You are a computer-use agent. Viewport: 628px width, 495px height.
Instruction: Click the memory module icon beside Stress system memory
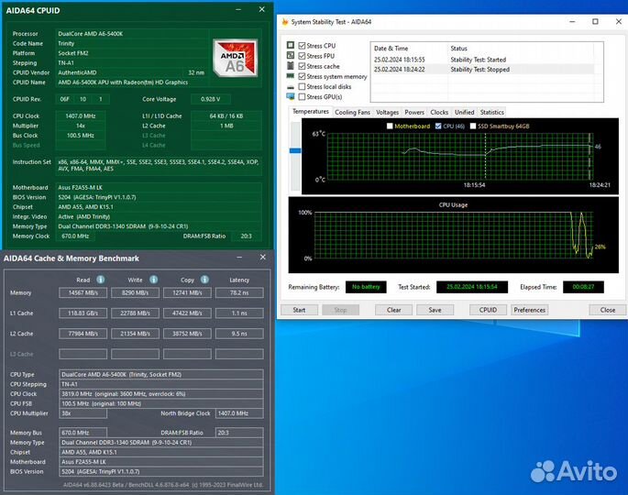291,76
